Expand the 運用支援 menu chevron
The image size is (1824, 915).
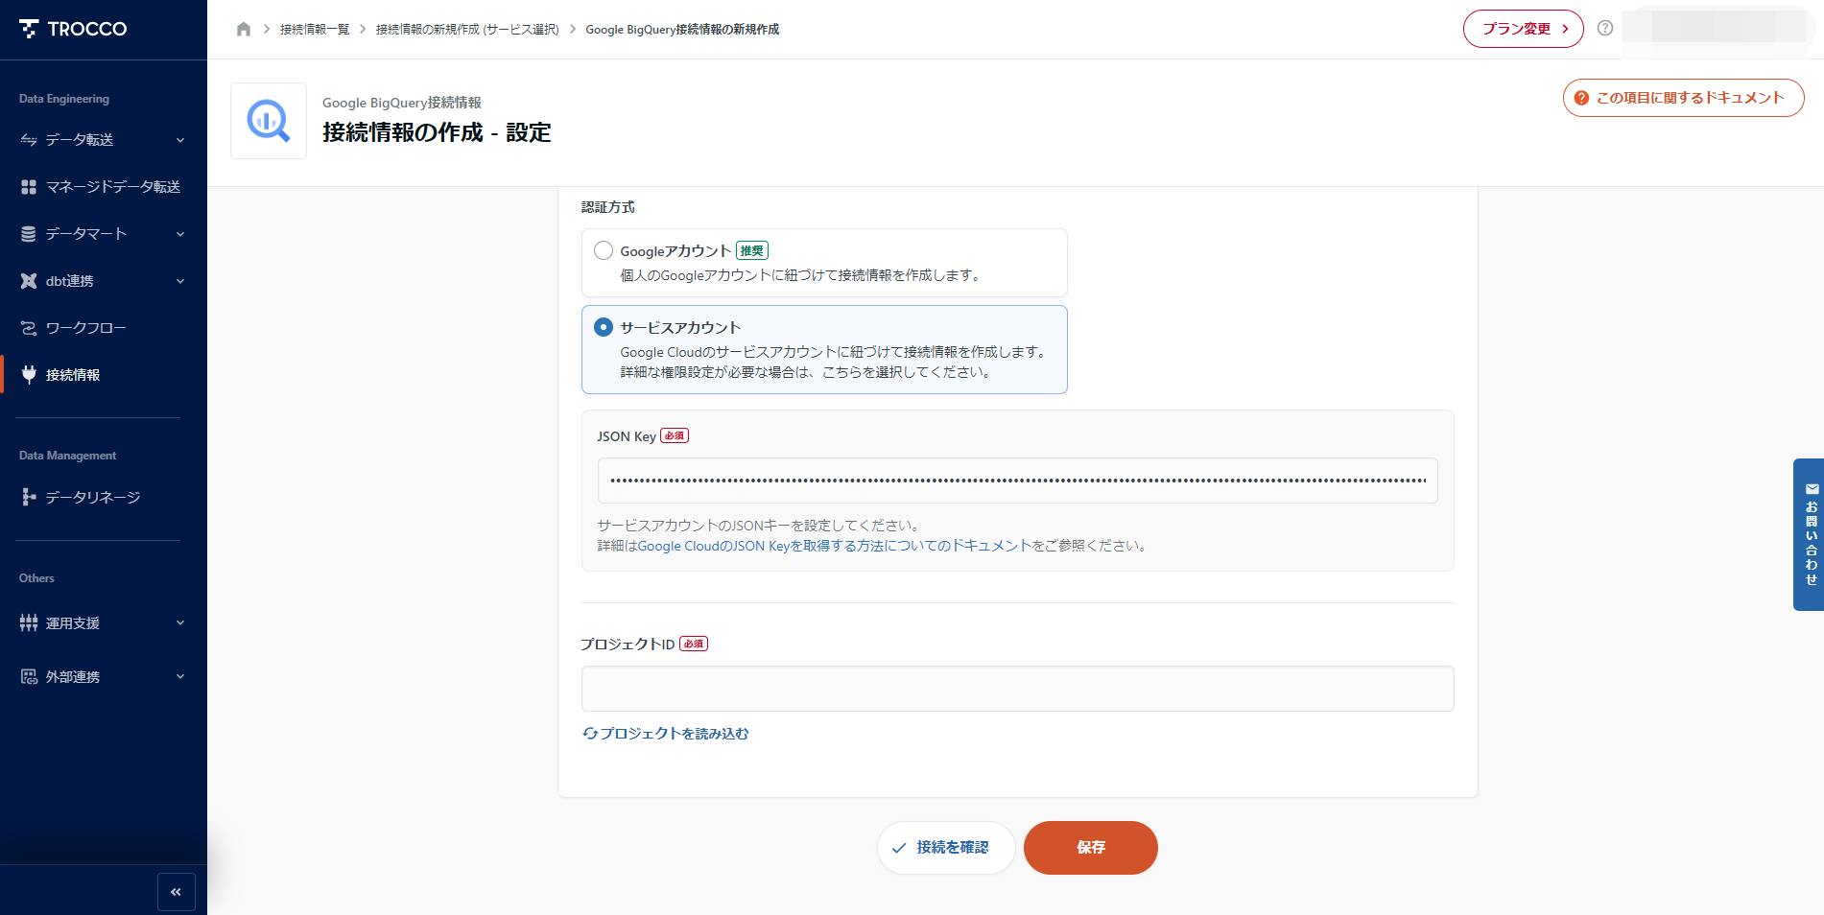(x=180, y=622)
